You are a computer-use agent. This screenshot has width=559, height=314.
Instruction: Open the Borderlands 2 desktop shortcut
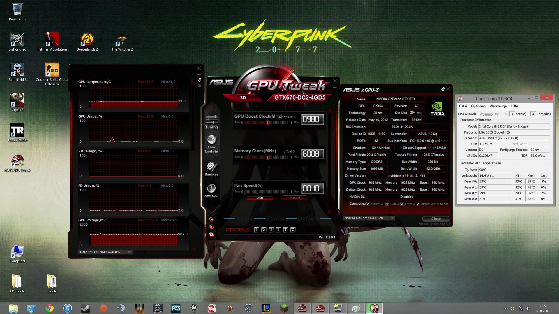coord(87,42)
